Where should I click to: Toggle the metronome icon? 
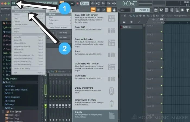[93, 3]
